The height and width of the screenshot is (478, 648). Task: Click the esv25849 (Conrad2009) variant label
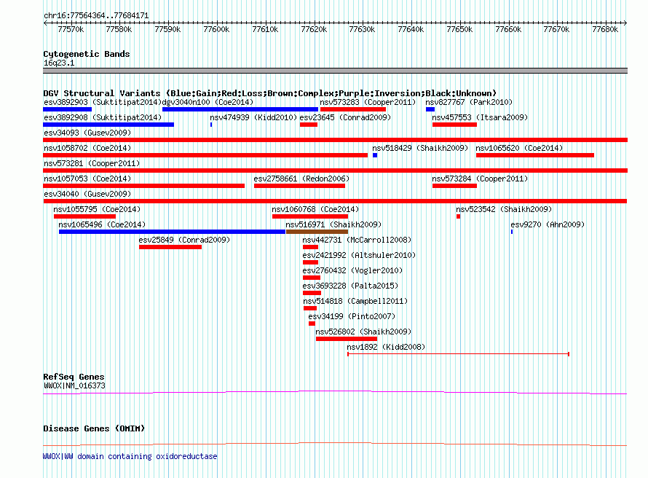(x=184, y=240)
